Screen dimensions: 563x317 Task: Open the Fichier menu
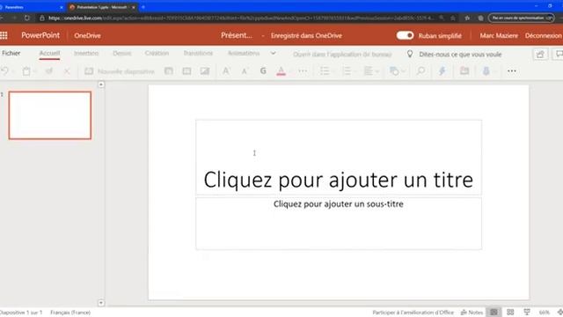pyautogui.click(x=11, y=53)
